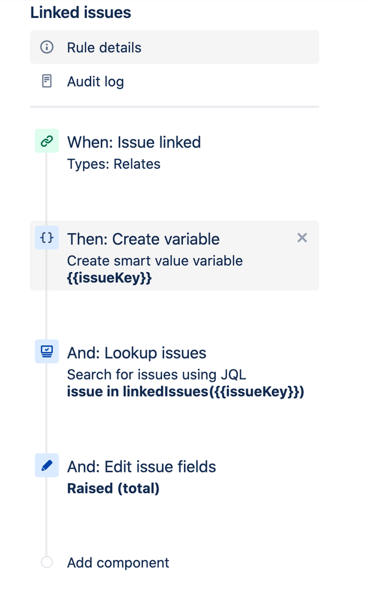This screenshot has width=369, height=596.
Task: Select the pencil Edit issue fields icon
Action: tap(46, 465)
